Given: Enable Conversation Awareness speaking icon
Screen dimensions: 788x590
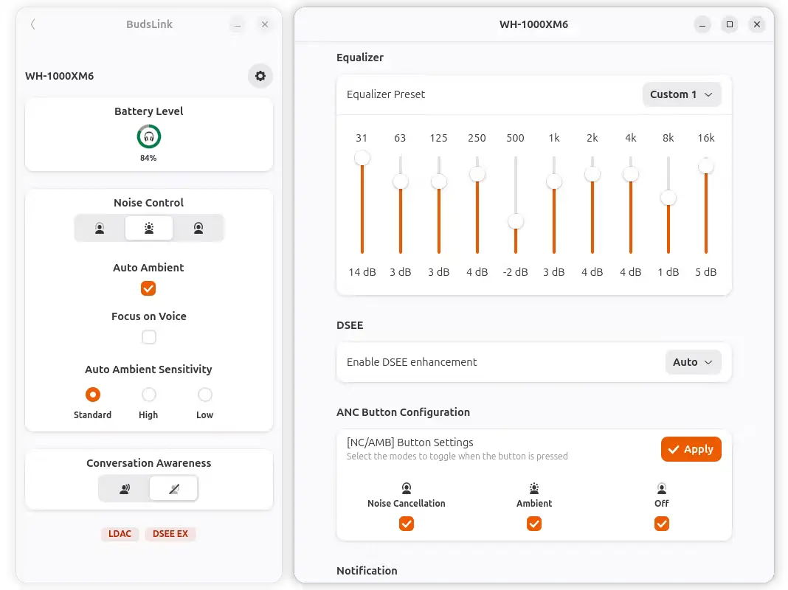Looking at the screenshot, I should point(125,488).
